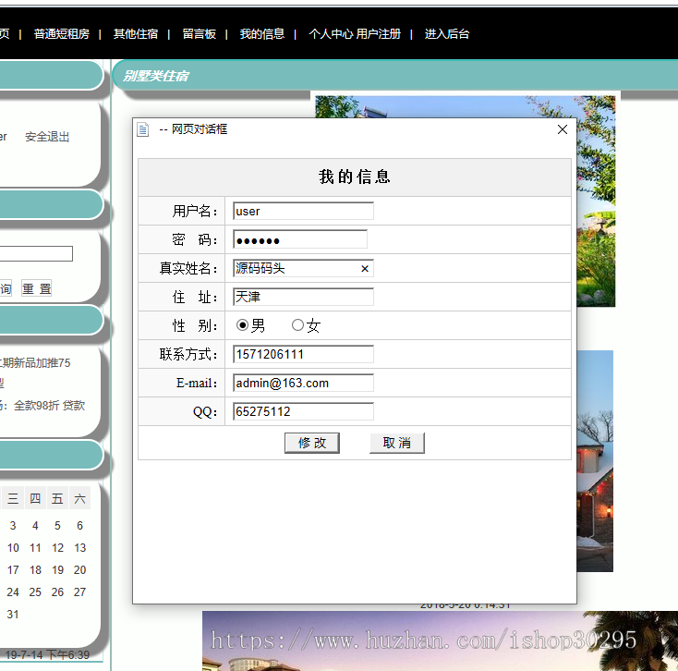This screenshot has height=671, width=678.
Task: Click the 我的信息 dialog title header
Action: (x=355, y=177)
